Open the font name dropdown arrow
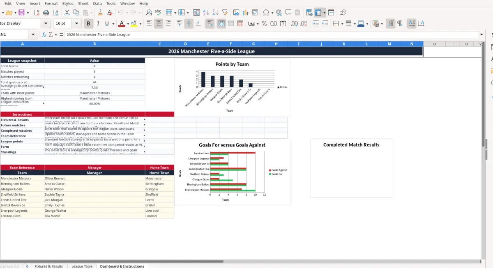 [x=46, y=24]
